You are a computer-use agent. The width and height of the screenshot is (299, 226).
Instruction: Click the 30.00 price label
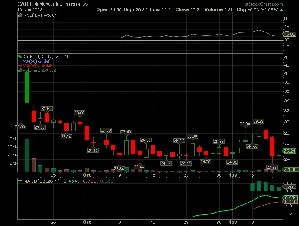click(x=20, y=127)
